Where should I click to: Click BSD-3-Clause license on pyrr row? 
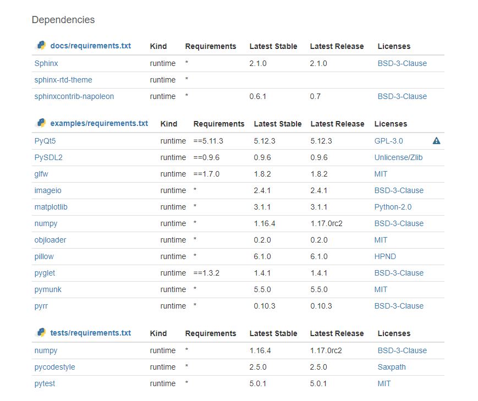click(x=399, y=306)
